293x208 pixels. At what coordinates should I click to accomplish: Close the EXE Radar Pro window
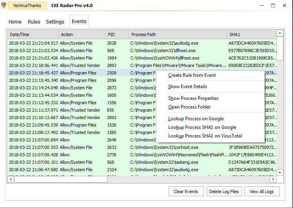coord(284,5)
